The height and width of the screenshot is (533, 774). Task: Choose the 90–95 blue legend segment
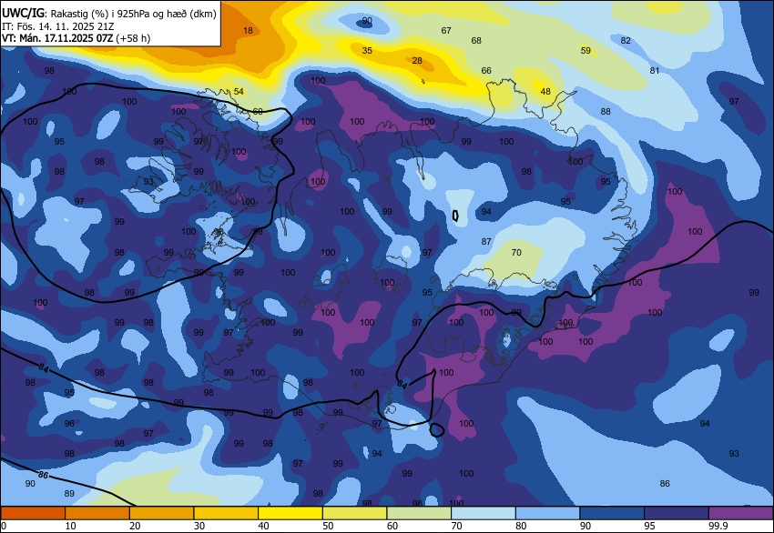coord(613,513)
